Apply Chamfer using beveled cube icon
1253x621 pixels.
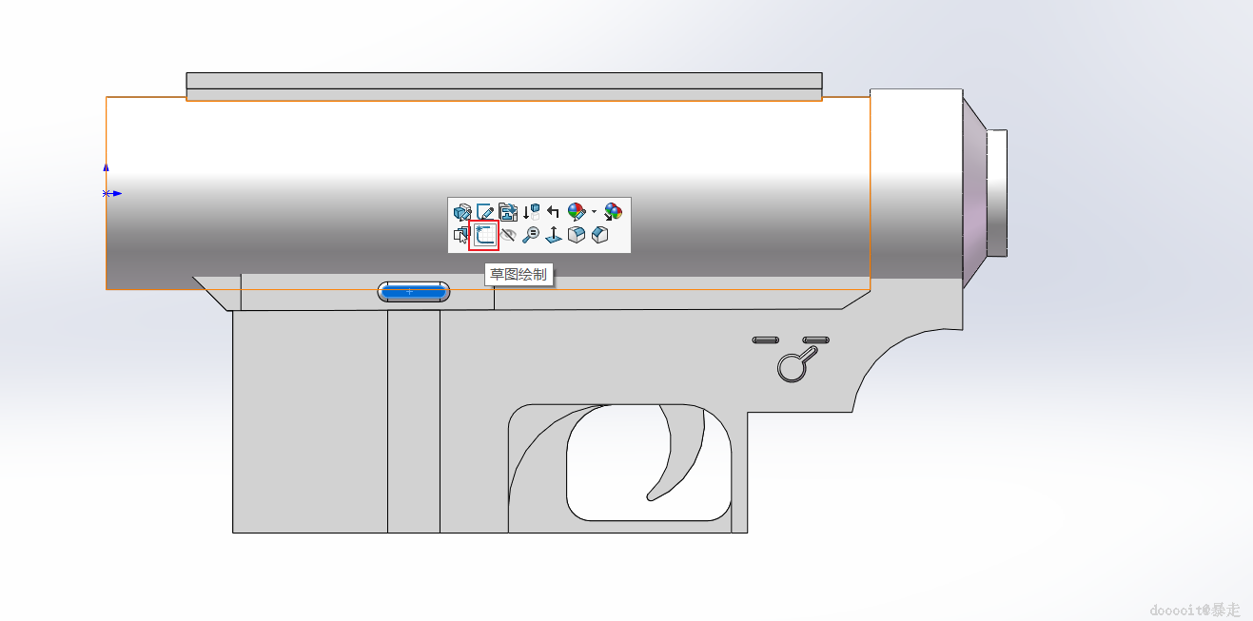tap(599, 234)
